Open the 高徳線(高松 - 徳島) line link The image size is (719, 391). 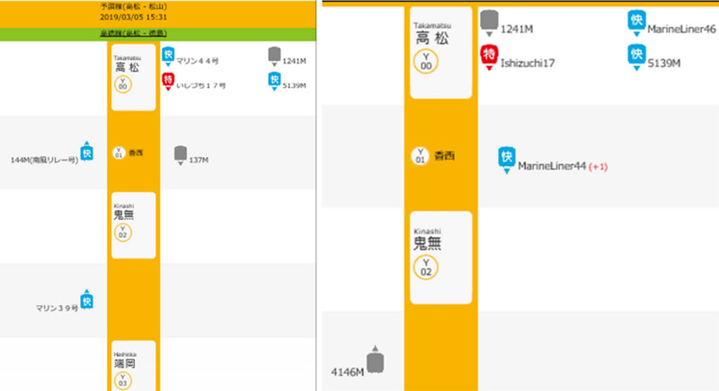coord(133,33)
